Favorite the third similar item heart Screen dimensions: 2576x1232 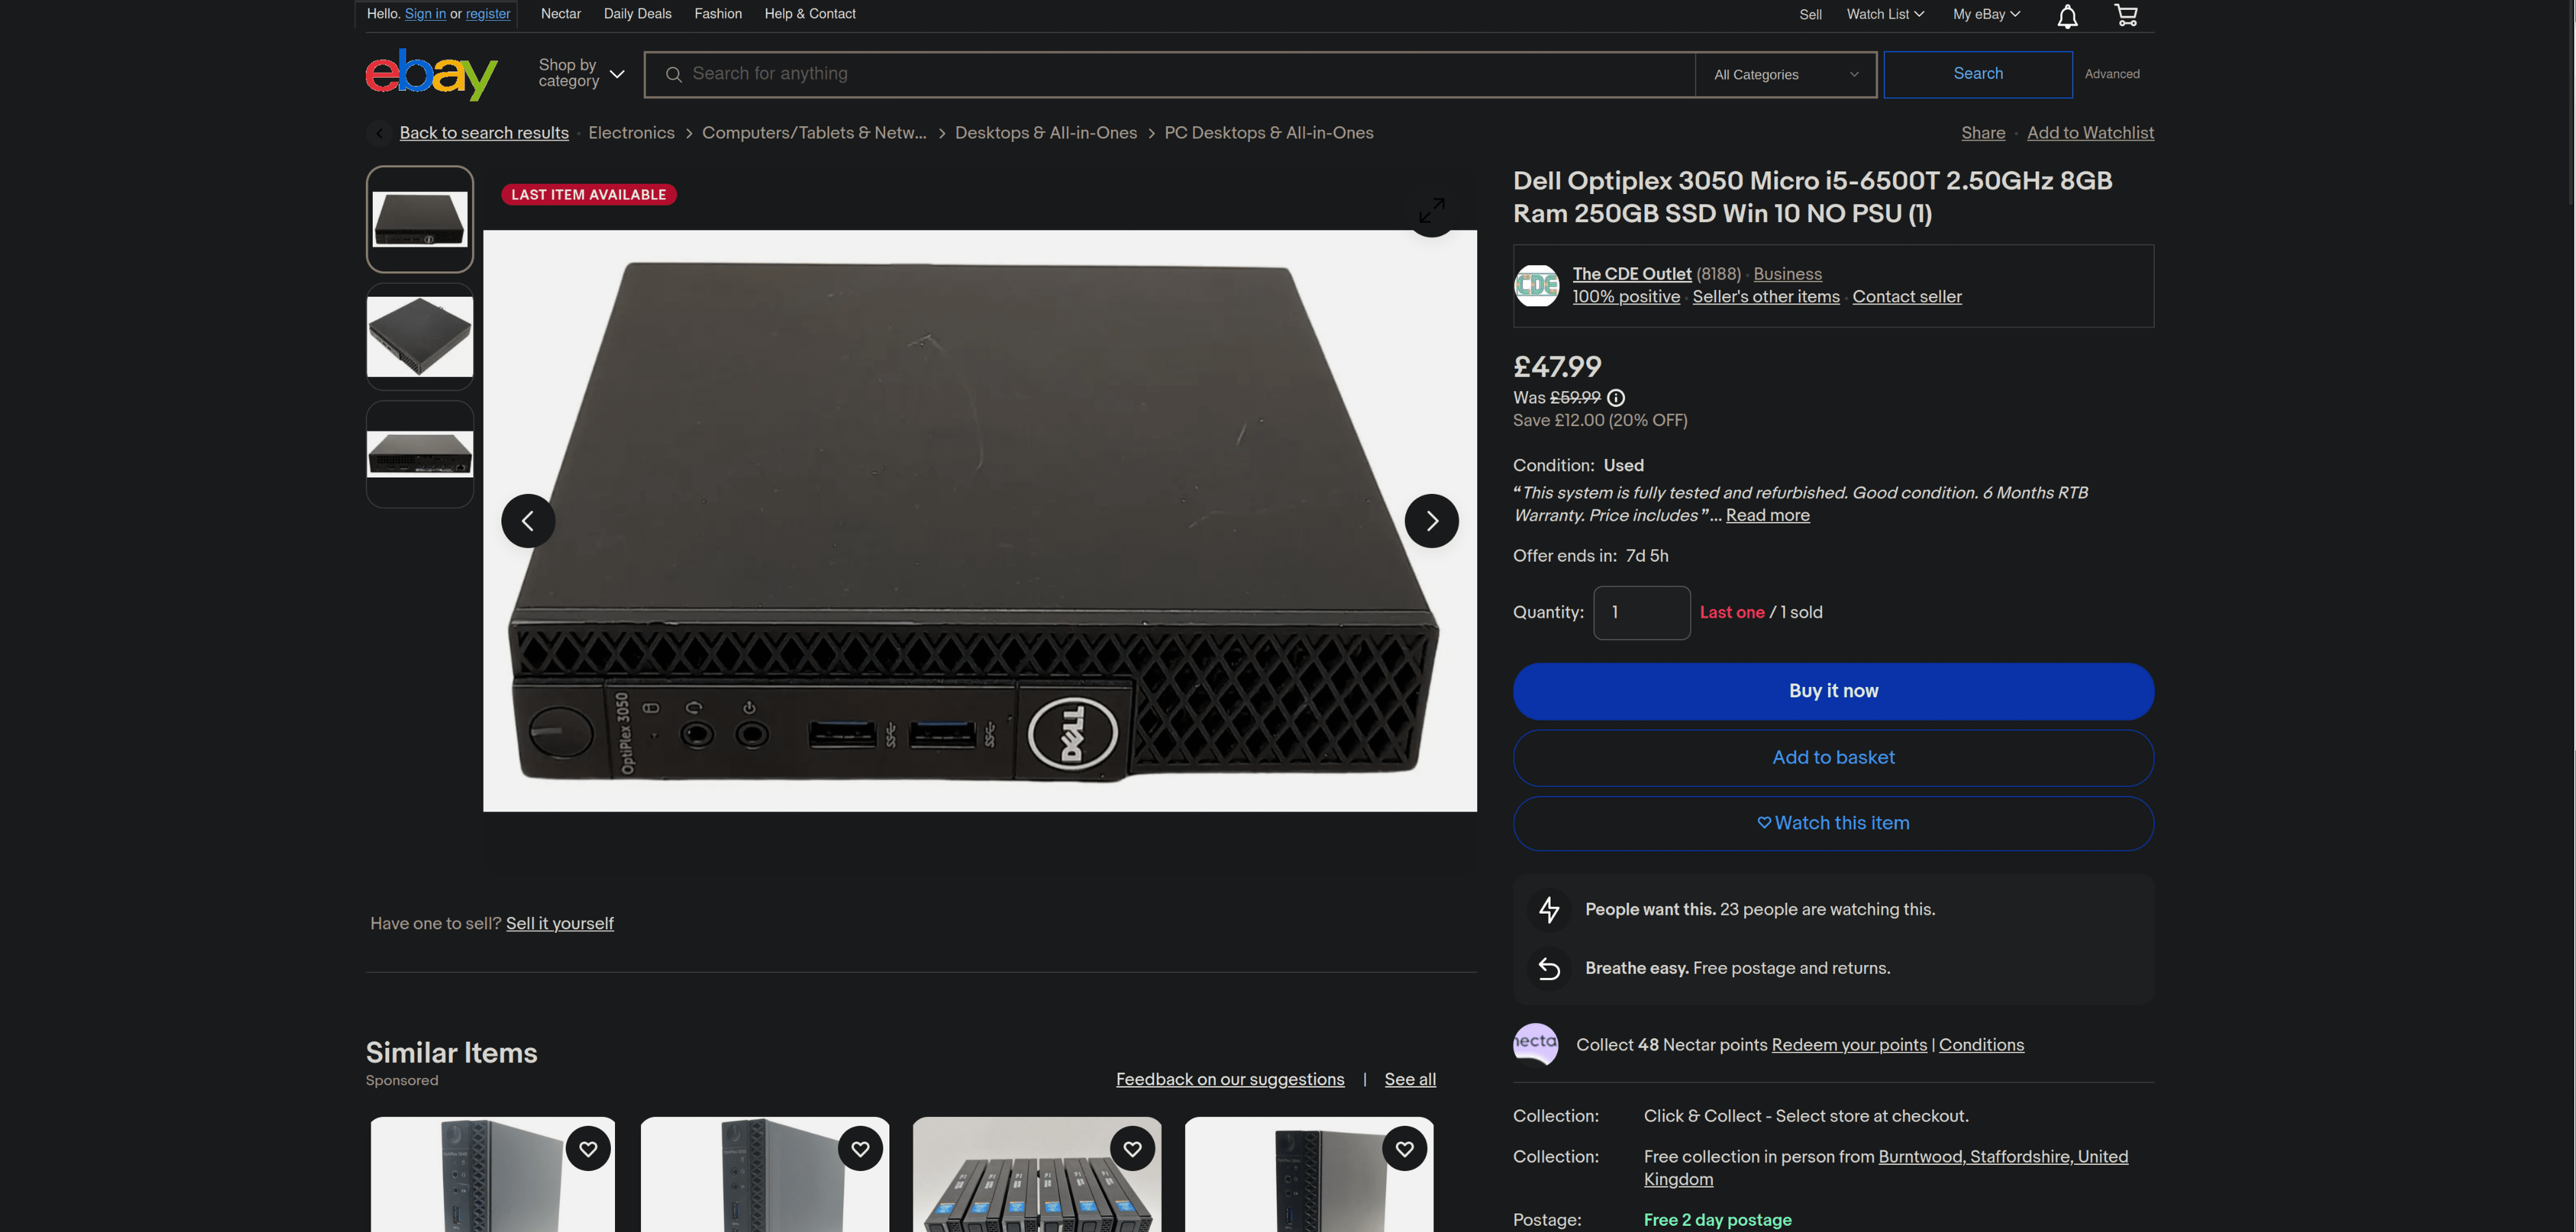[1132, 1149]
